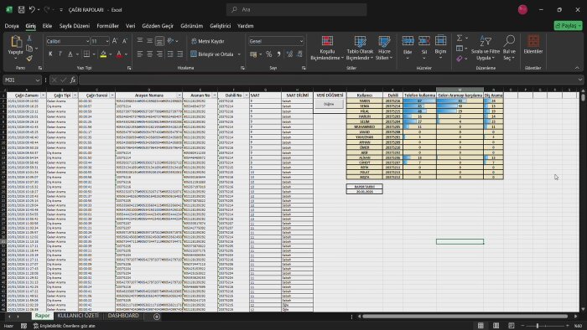Toggle middle vertical alignment
Screen dimensions: 587x330
point(150,41)
